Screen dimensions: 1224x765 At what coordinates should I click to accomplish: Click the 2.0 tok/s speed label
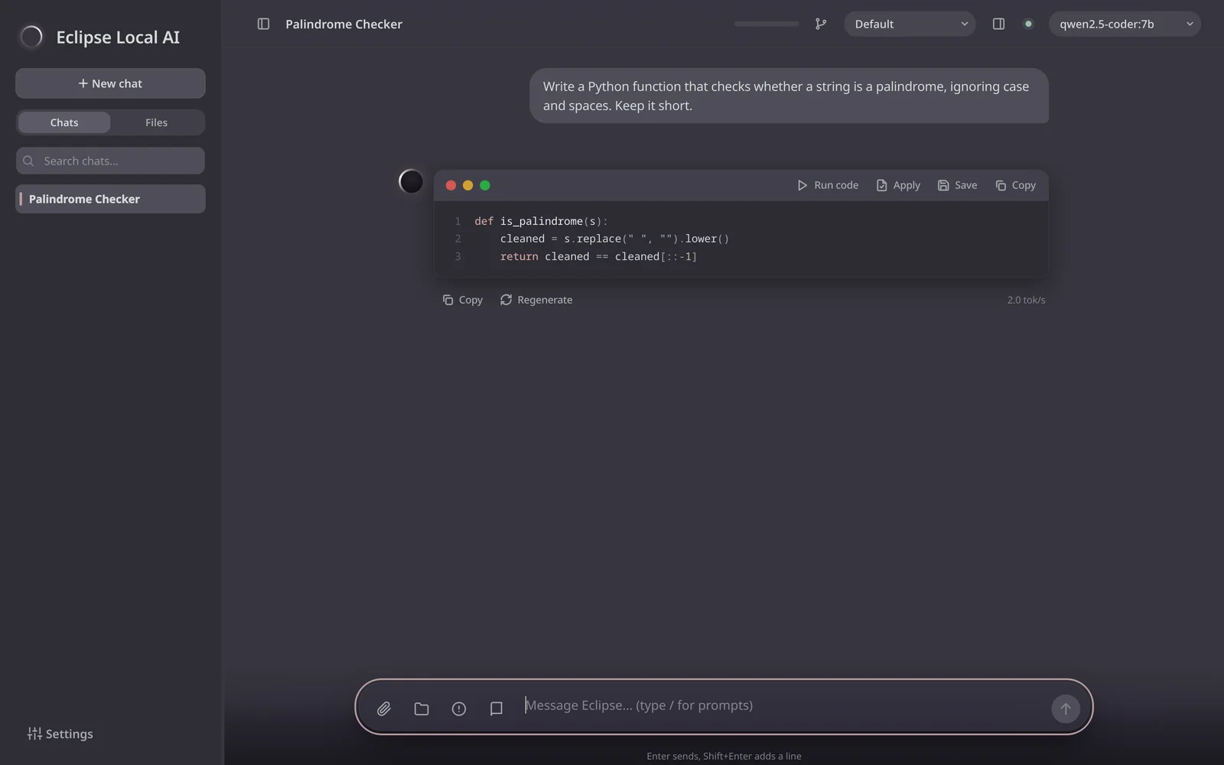point(1026,300)
